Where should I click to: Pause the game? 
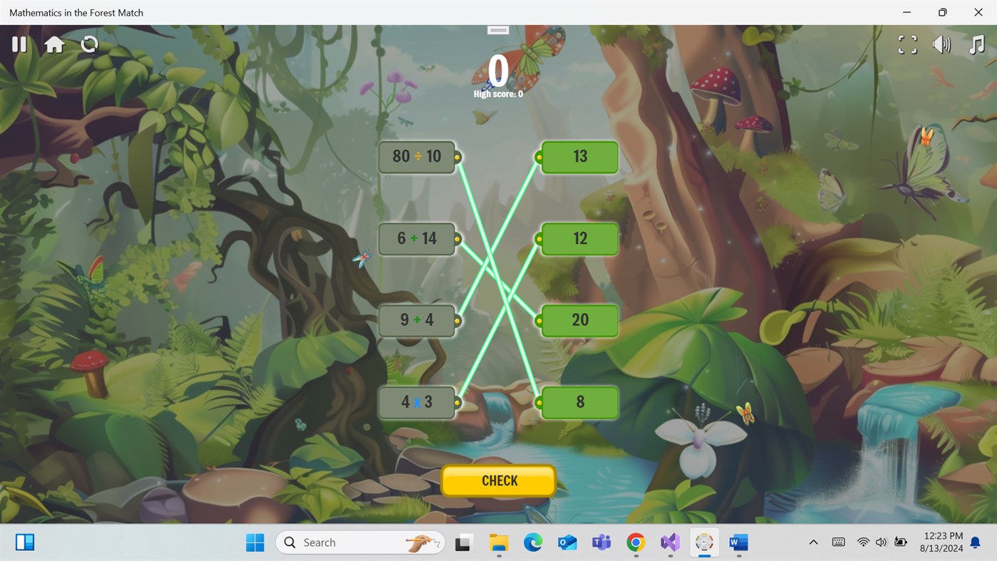[x=19, y=44]
